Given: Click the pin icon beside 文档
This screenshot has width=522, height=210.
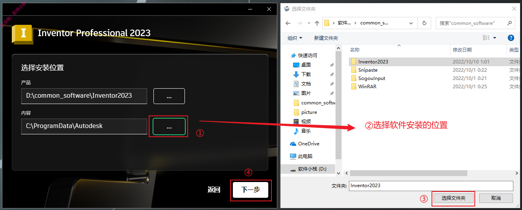Looking at the screenshot, I should pyautogui.click(x=332, y=84).
